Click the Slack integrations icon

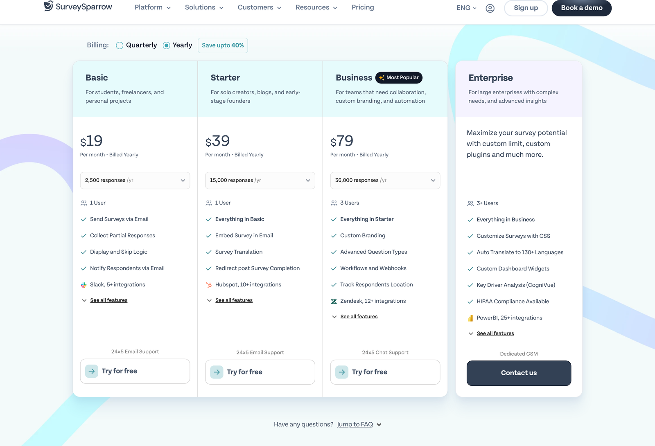coord(84,285)
